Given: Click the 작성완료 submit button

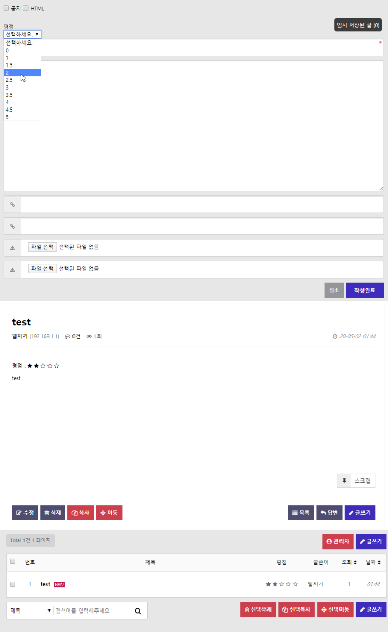Looking at the screenshot, I should (365, 290).
